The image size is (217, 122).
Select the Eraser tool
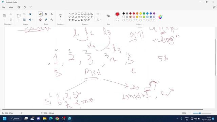coord(40,20)
